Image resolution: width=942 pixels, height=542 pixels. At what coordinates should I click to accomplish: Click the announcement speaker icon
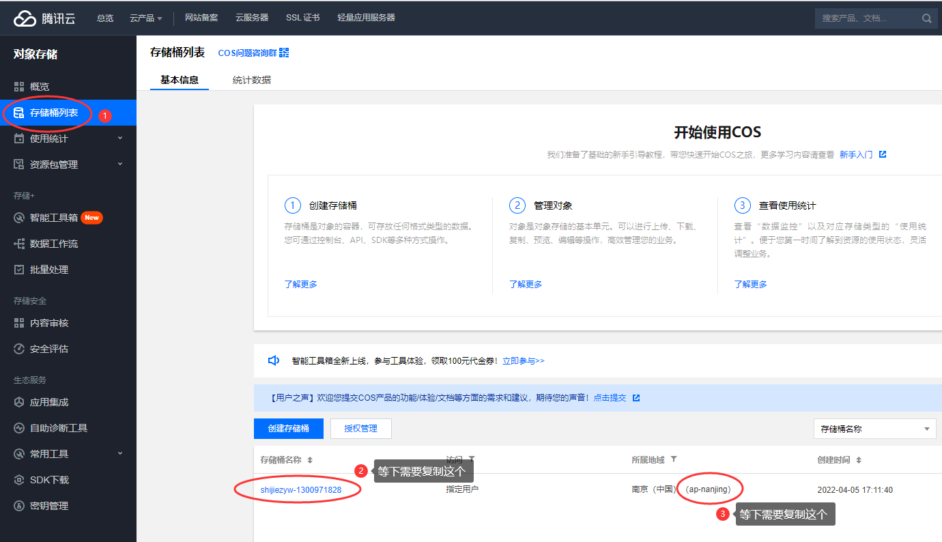coord(274,360)
